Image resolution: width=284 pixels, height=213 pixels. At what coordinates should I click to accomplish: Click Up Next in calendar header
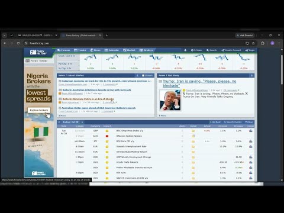tap(215, 122)
